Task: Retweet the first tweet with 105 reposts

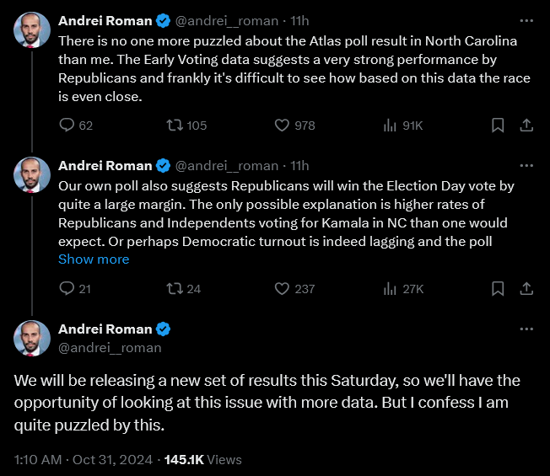Action: 175,126
